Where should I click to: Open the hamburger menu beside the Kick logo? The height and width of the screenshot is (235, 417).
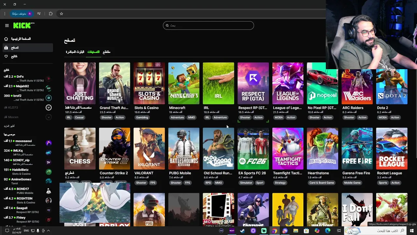pos(7,25)
